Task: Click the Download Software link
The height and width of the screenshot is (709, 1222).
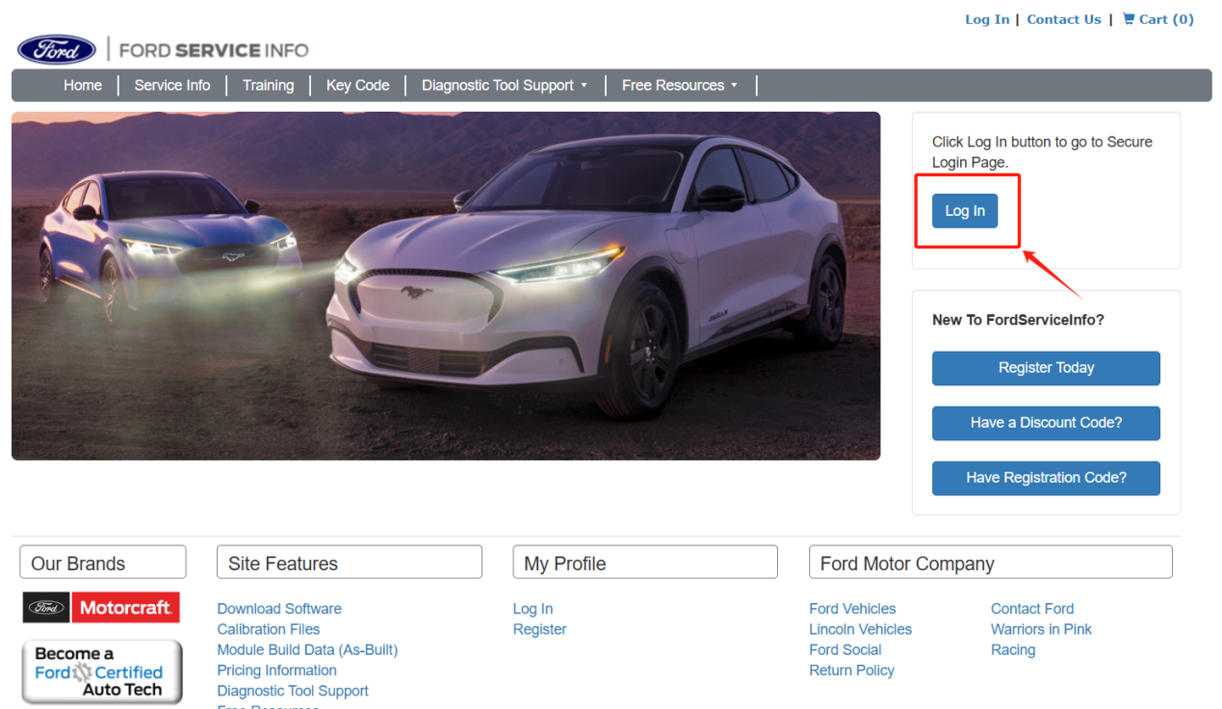Action: pyautogui.click(x=279, y=609)
